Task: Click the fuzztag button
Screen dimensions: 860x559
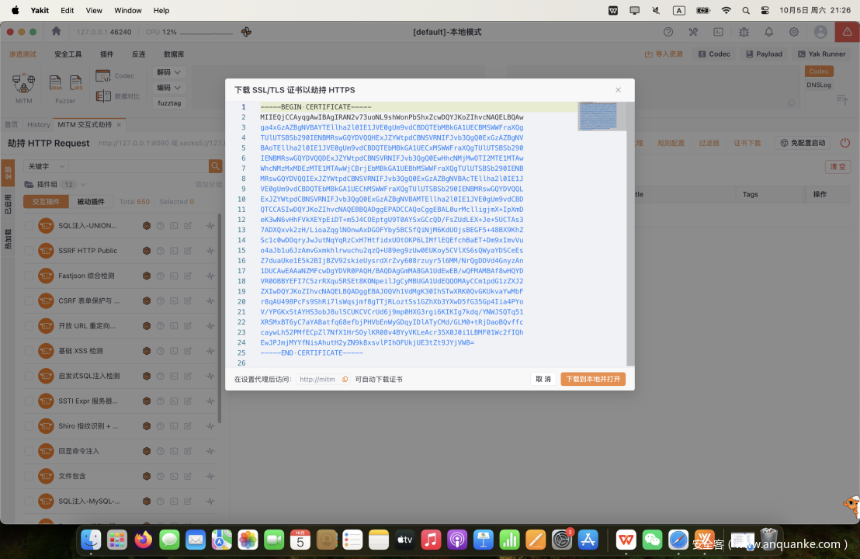Action: 169,102
